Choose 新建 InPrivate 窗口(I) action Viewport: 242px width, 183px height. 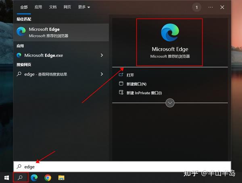[x=144, y=93]
